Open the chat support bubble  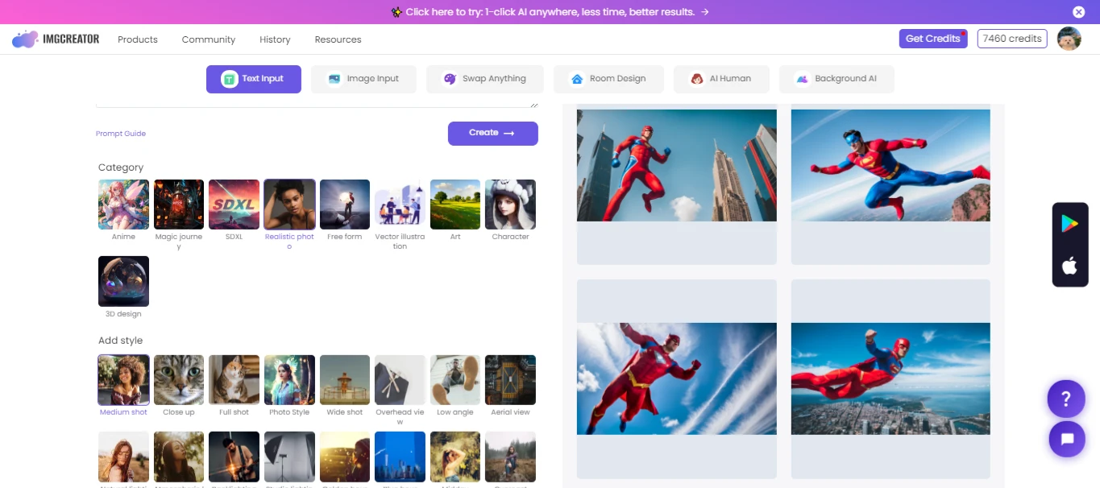pyautogui.click(x=1067, y=439)
